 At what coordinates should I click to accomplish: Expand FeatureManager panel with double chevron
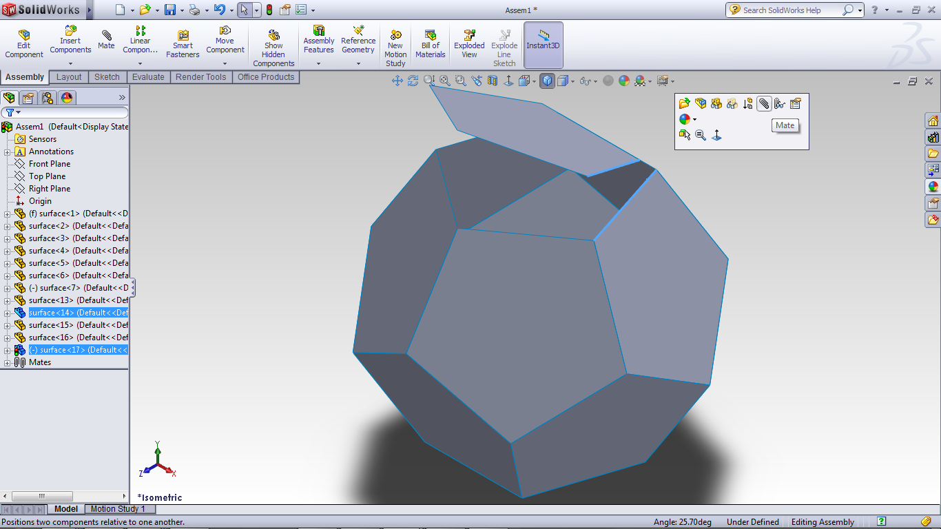pos(122,98)
